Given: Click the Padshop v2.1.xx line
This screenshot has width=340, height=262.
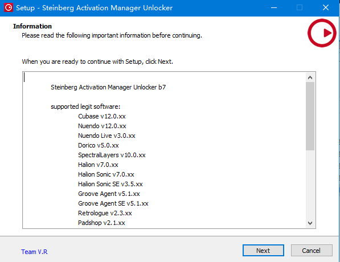Looking at the screenshot, I should (101, 223).
